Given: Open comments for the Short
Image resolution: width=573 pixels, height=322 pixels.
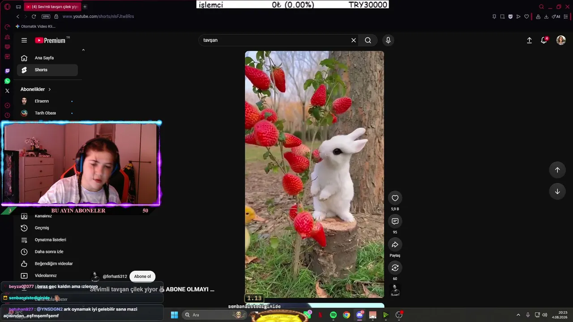Looking at the screenshot, I should [x=395, y=221].
